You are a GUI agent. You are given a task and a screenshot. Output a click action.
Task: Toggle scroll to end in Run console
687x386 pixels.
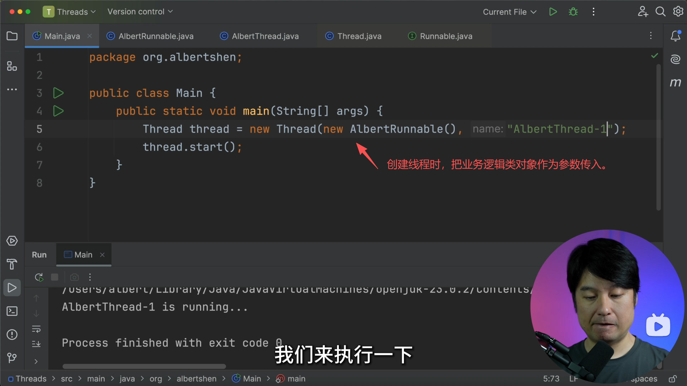point(36,344)
